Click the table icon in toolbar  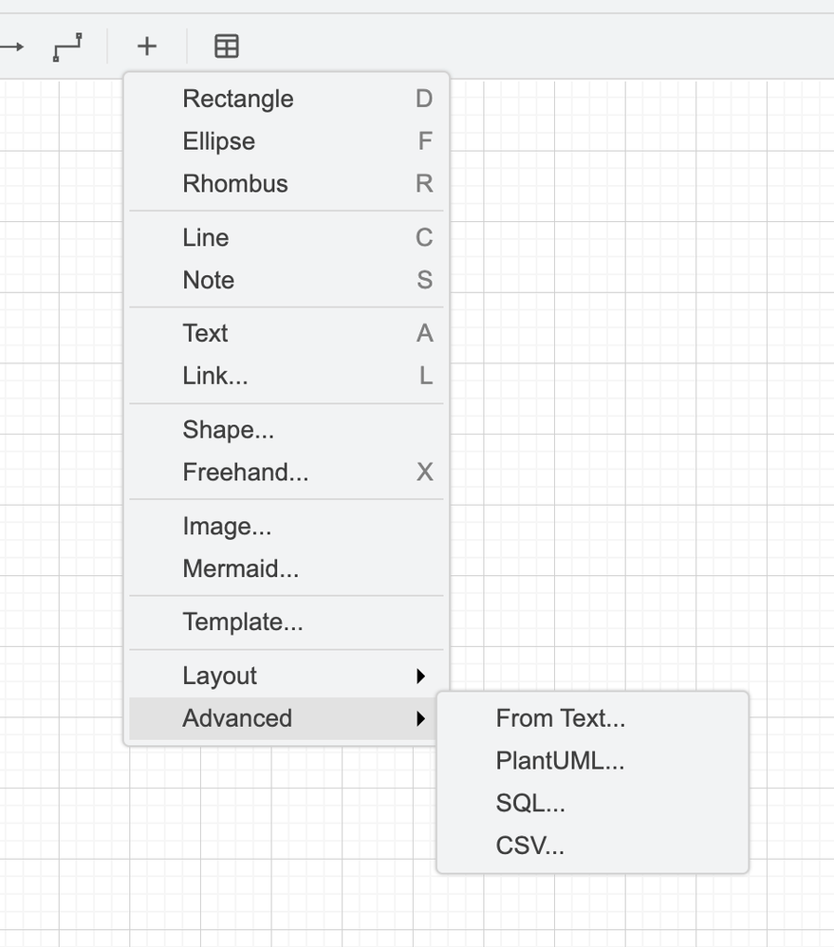coord(227,46)
